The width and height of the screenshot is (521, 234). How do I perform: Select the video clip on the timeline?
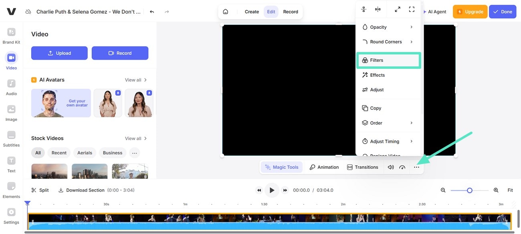click(269, 221)
